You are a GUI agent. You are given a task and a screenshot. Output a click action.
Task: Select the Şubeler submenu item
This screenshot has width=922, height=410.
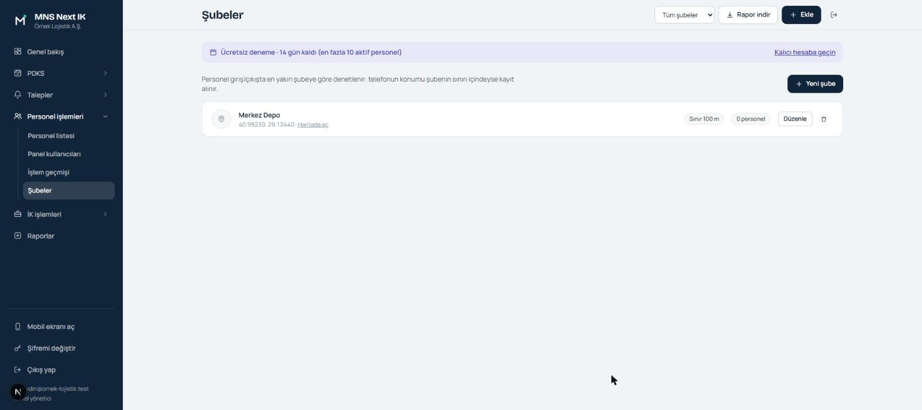tap(69, 190)
